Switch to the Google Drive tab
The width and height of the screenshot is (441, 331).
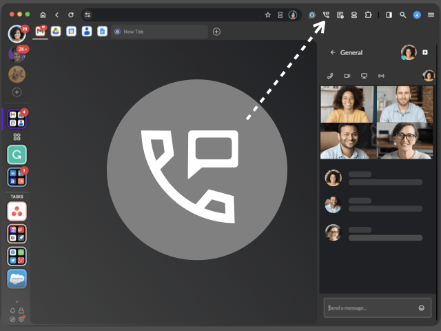tap(56, 31)
